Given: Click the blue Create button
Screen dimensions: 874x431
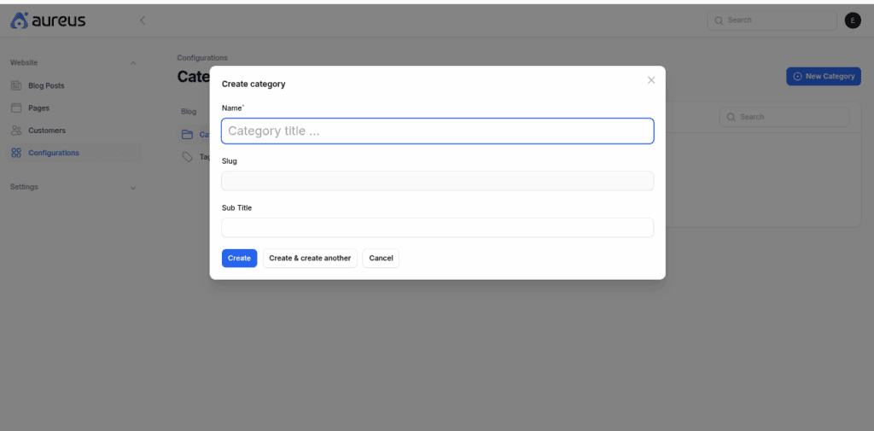Looking at the screenshot, I should (x=239, y=258).
